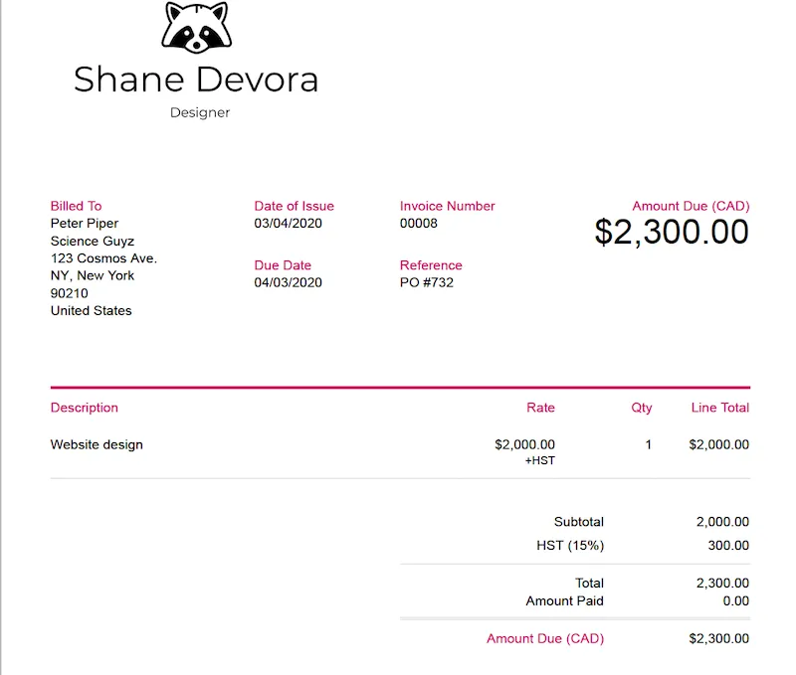Click the large $2,300.00 amount due figure
The height and width of the screenshot is (675, 796).
click(x=672, y=232)
